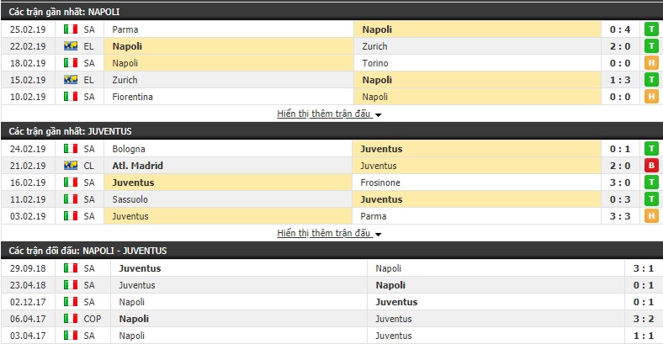Click the COP competition label on 06.04.17
Image resolution: width=663 pixels, height=344 pixels.
click(93, 319)
